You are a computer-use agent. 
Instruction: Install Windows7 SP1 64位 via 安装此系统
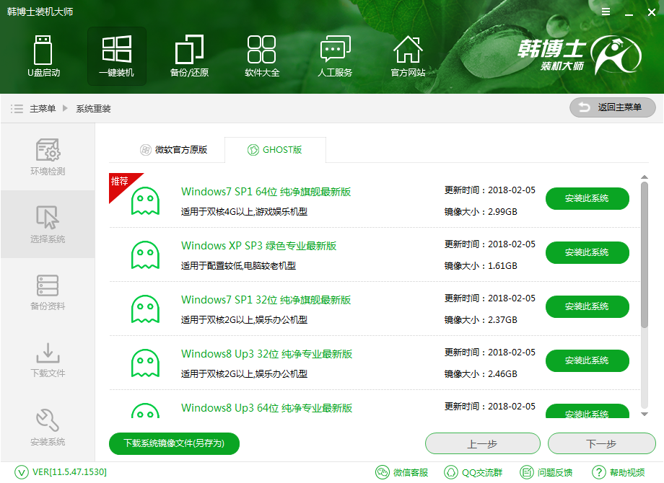click(587, 198)
